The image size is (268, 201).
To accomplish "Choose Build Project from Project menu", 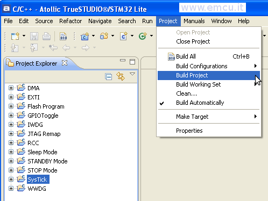I will (x=209, y=75).
